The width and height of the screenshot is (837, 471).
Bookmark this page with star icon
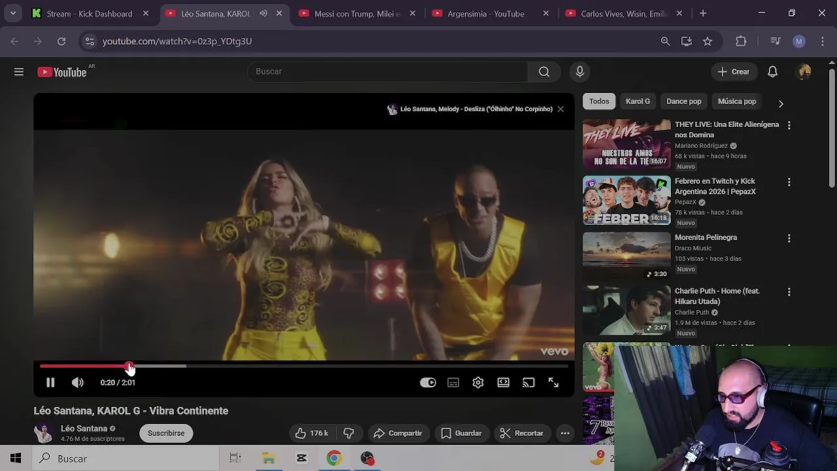pos(708,41)
